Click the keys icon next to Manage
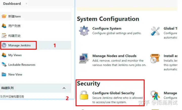Viewport: 182px width, 110px height. (x=155, y=95)
